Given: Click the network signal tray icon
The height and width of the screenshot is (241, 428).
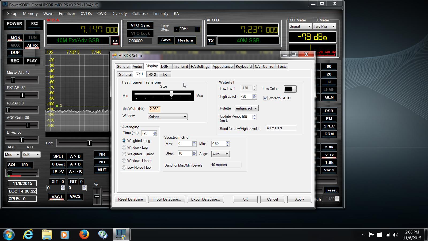Looking at the screenshot, I should tap(387, 235).
